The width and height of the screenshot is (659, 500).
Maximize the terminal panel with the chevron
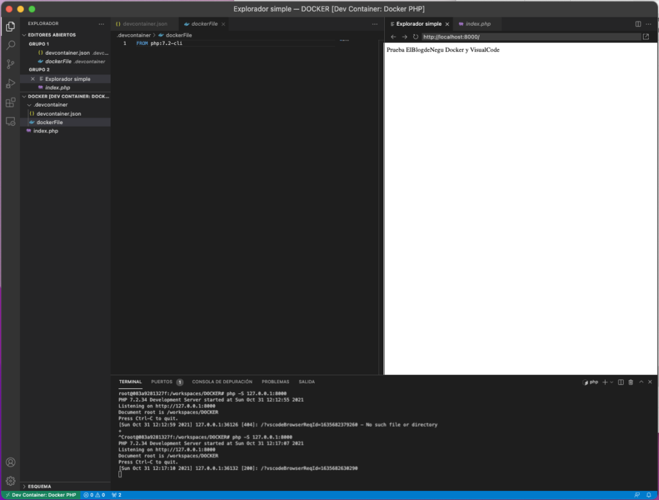click(x=641, y=381)
